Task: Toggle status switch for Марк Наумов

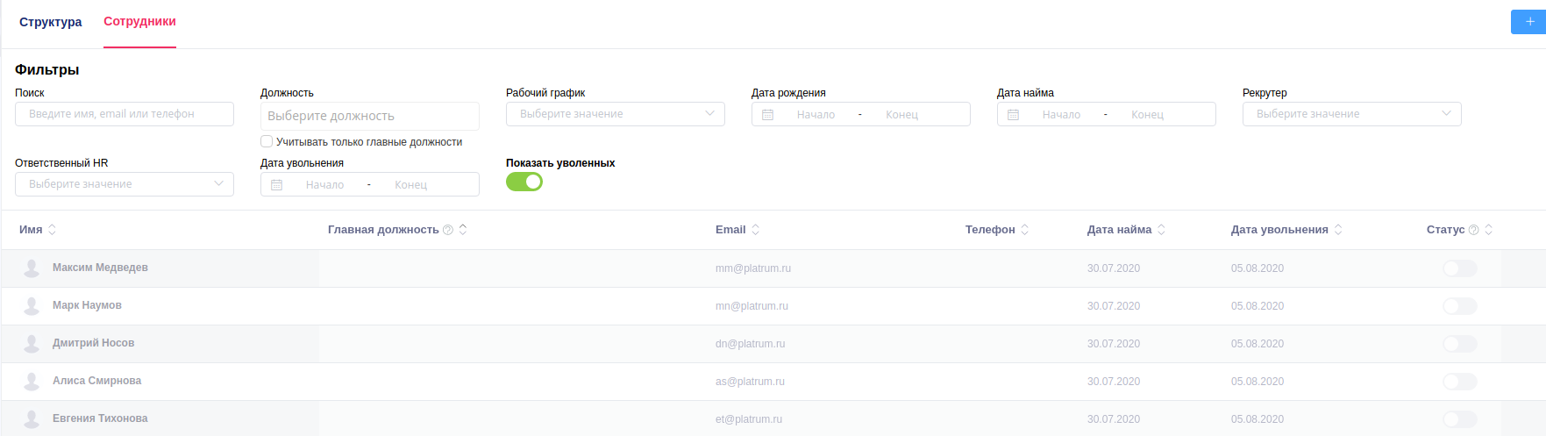Action: click(x=1460, y=306)
